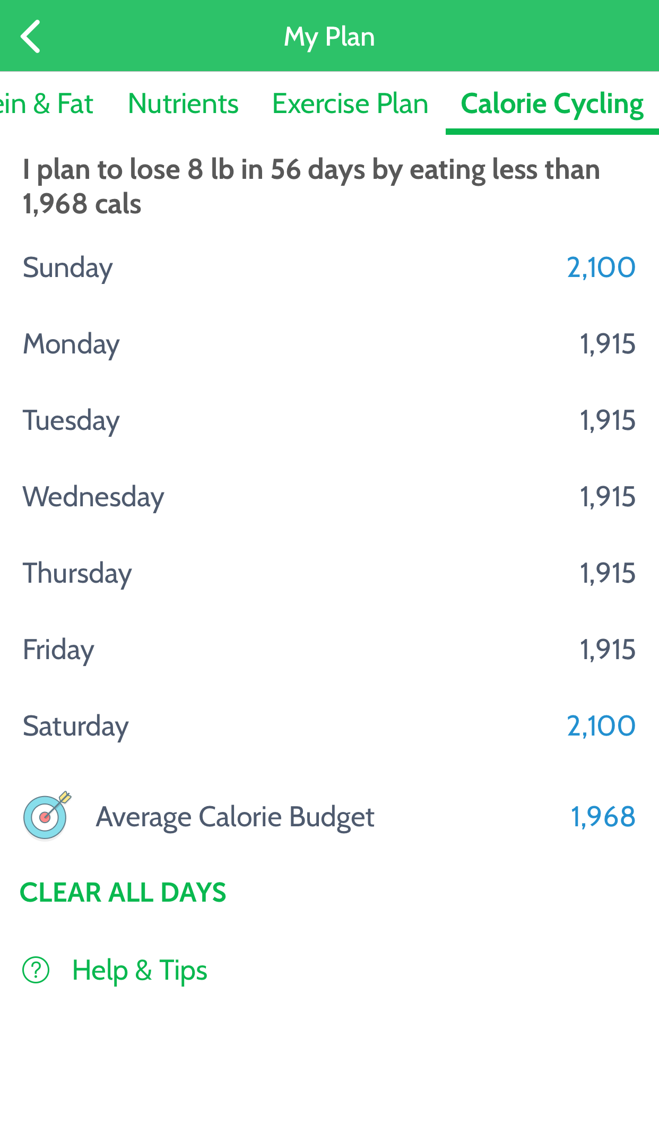Select the Calorie Cycling tab
Image resolution: width=659 pixels, height=1141 pixels.
(552, 103)
